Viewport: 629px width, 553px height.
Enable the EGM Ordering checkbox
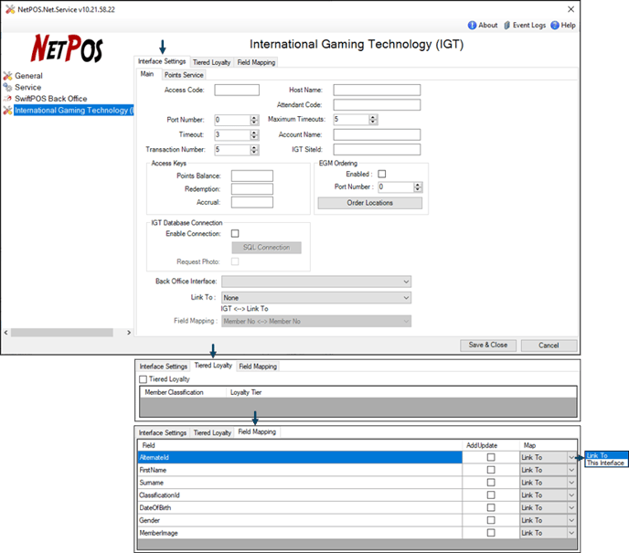[x=382, y=174]
